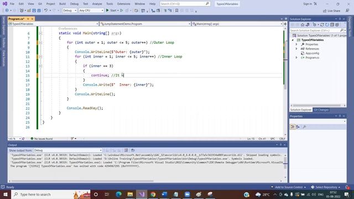354x199 pixels.
Task: Toggle the auto-hide pin of the Output panel
Action: [280, 145]
